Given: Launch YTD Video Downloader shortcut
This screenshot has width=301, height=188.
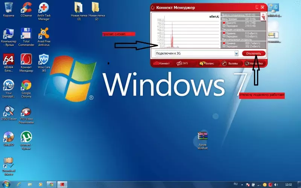Looking at the screenshot, I should click(26, 115).
